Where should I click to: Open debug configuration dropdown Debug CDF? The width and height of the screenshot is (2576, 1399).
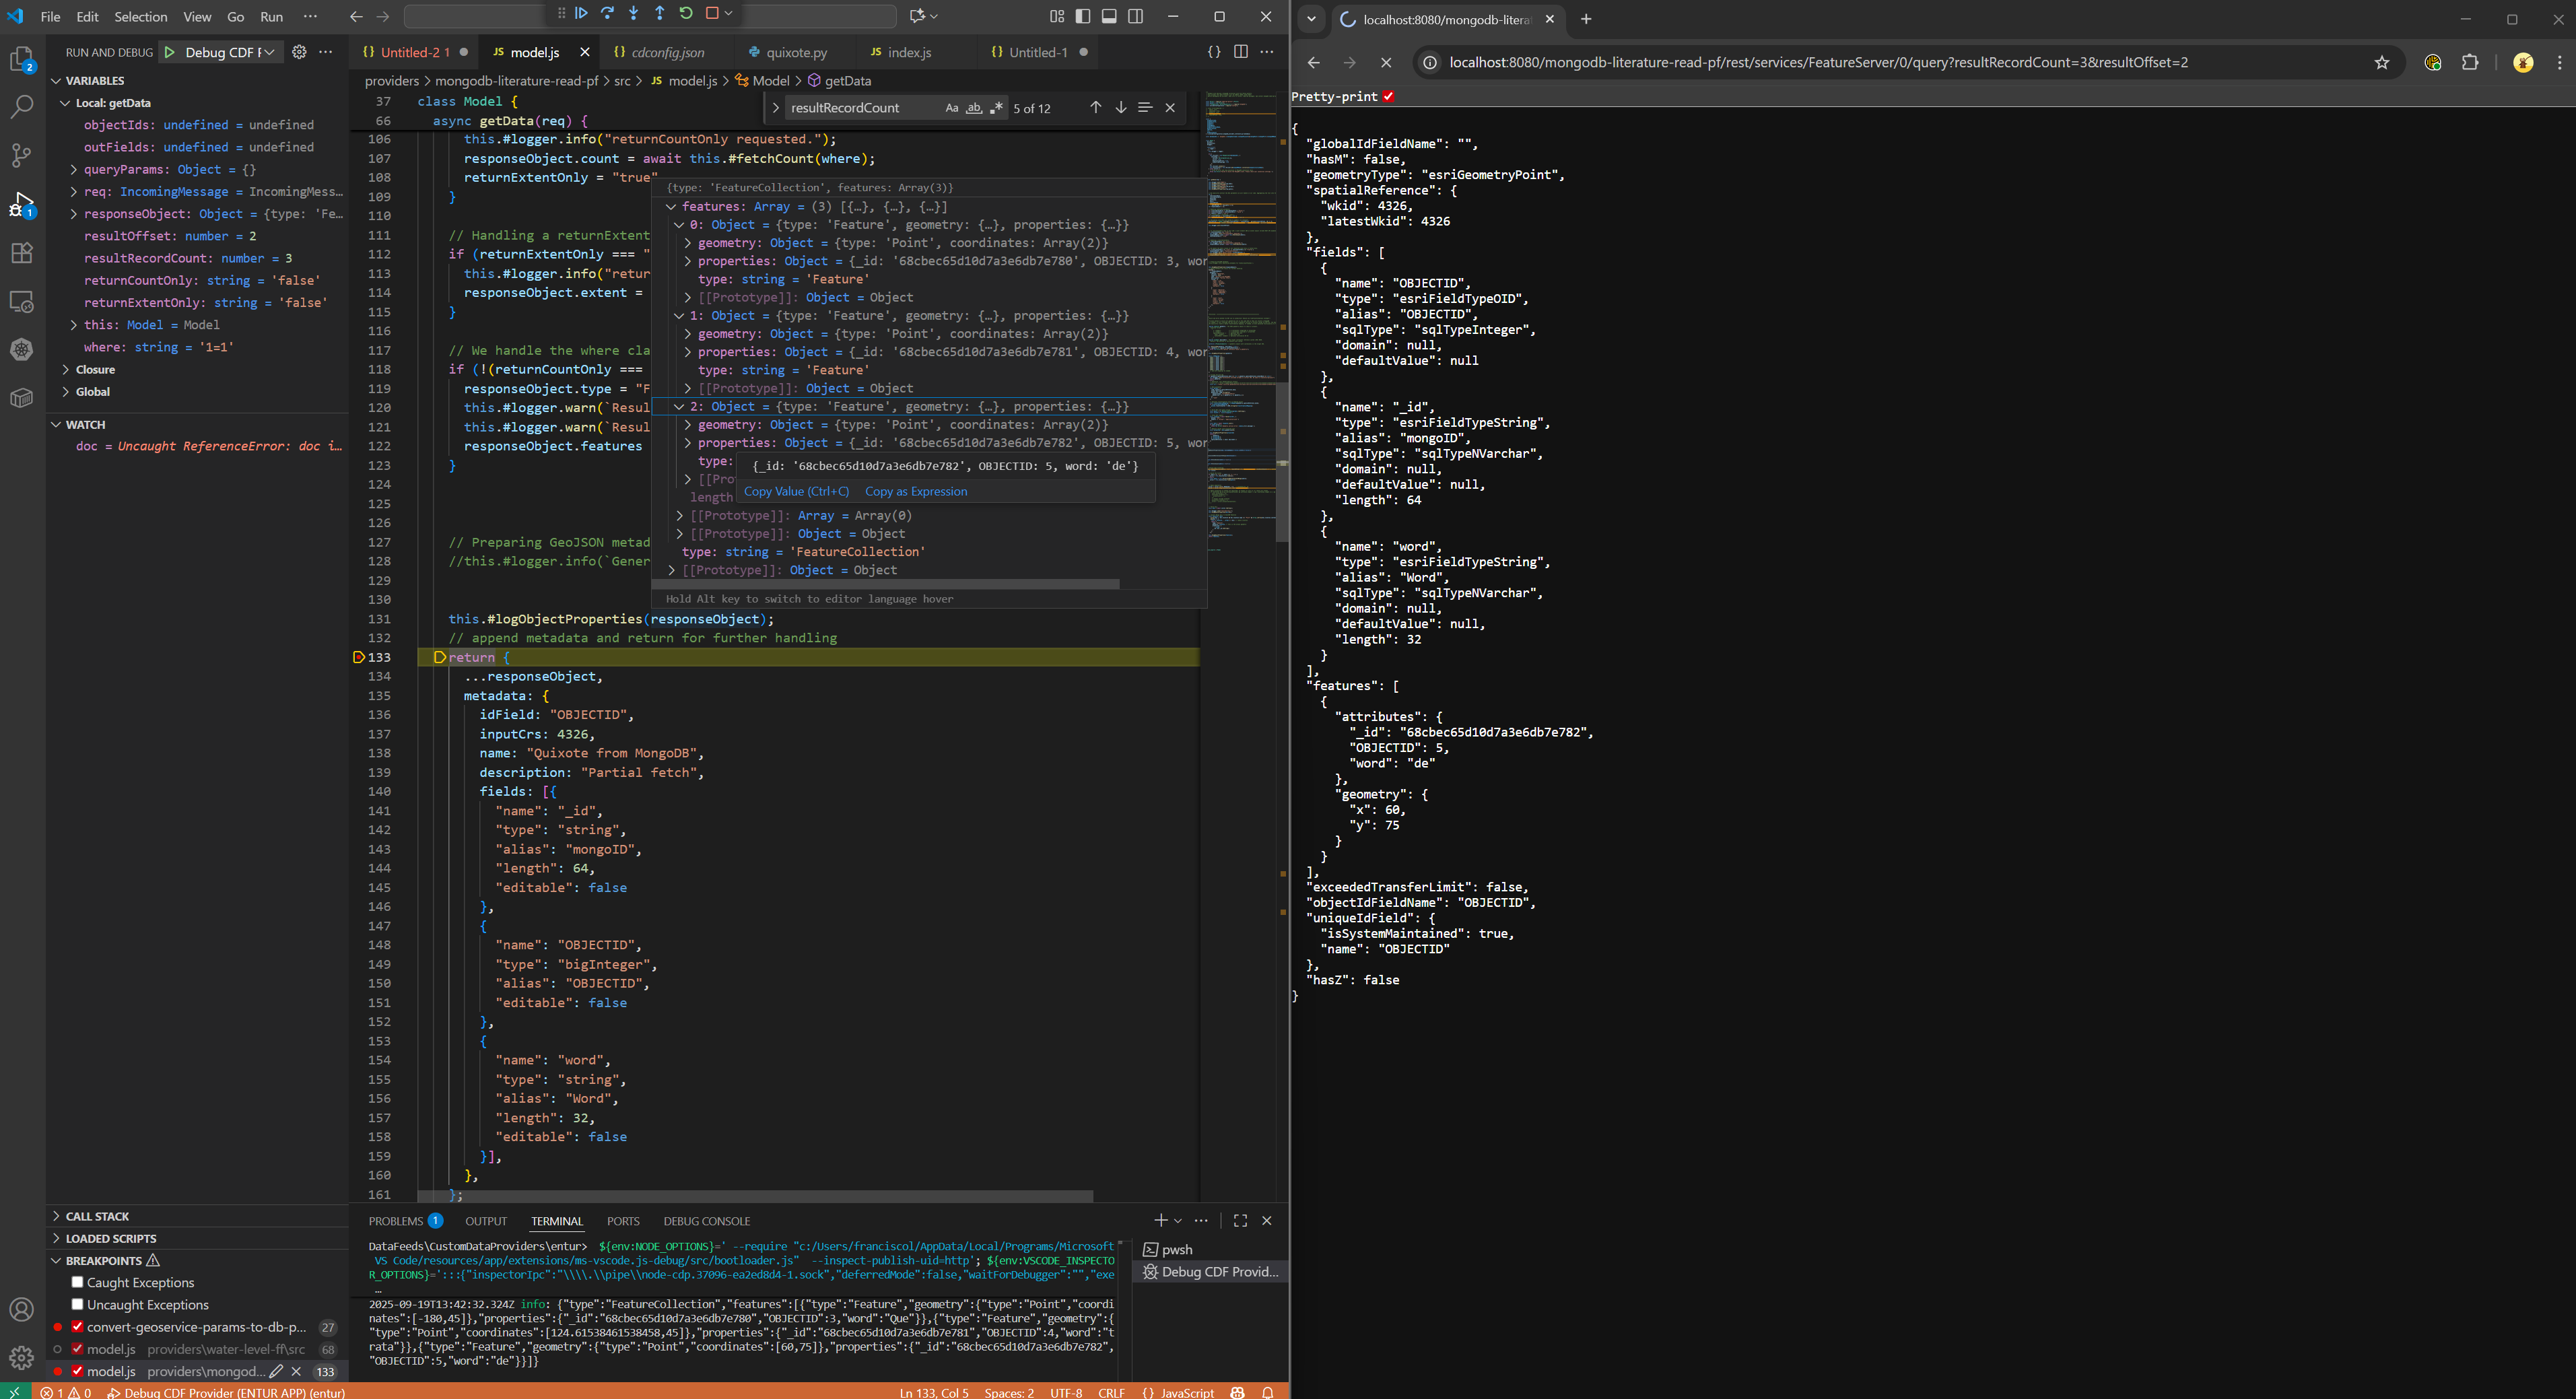(x=229, y=52)
